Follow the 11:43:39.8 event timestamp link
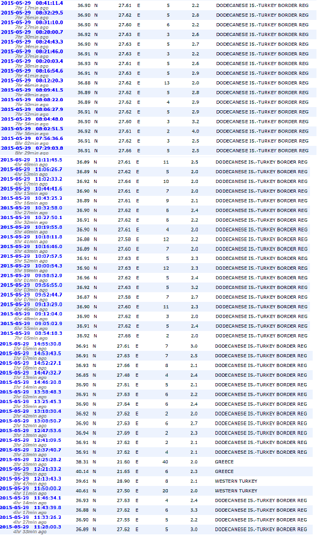The image size is (317, 536). (31, 508)
